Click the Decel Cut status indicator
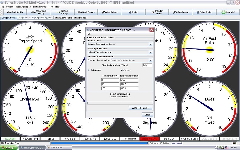Image resolution: width=240 pixels, height=150 pixels. pyautogui.click(x=110, y=139)
